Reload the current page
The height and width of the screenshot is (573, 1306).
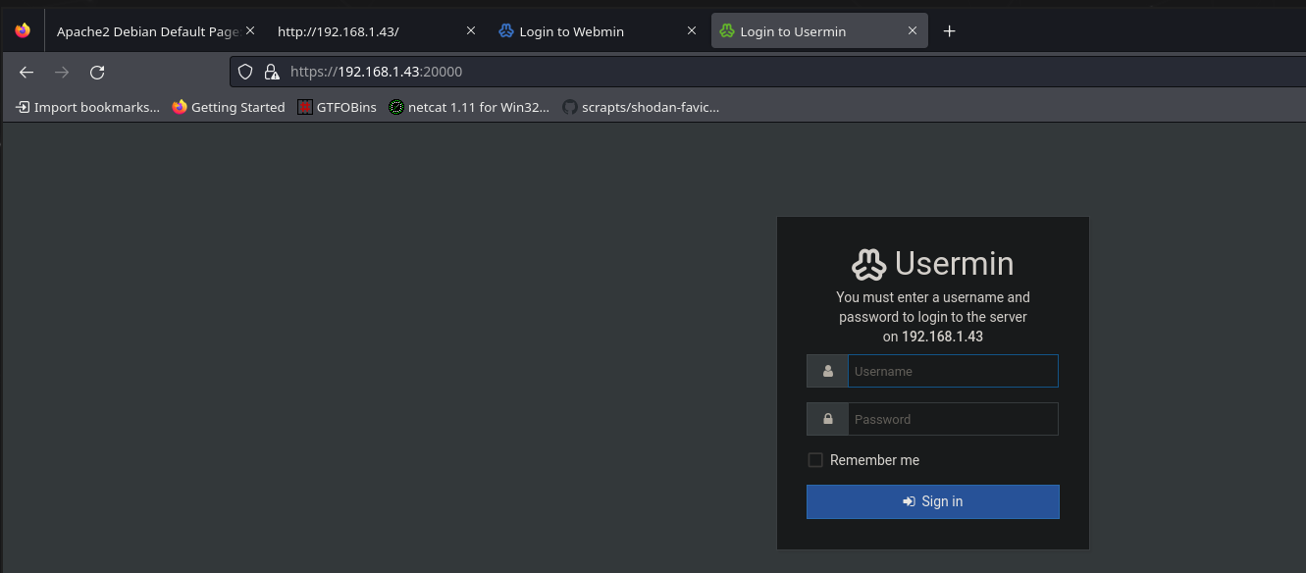(x=97, y=72)
